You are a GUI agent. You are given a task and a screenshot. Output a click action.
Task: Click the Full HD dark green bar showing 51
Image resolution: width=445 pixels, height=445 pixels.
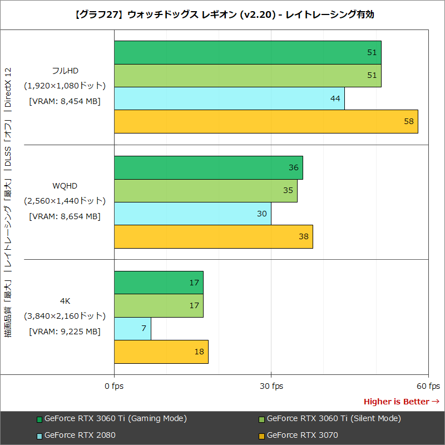tap(248, 52)
